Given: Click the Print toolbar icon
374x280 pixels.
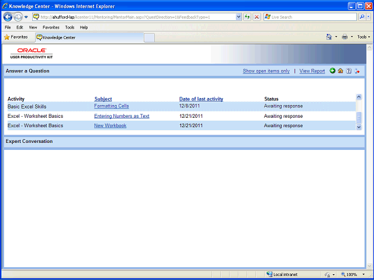Looking at the screenshot, I should pyautogui.click(x=345, y=37).
